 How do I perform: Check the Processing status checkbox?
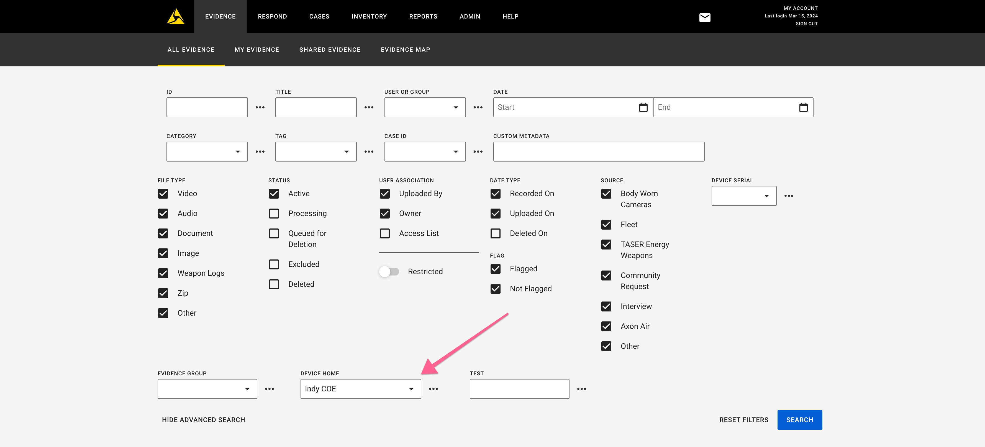[274, 213]
